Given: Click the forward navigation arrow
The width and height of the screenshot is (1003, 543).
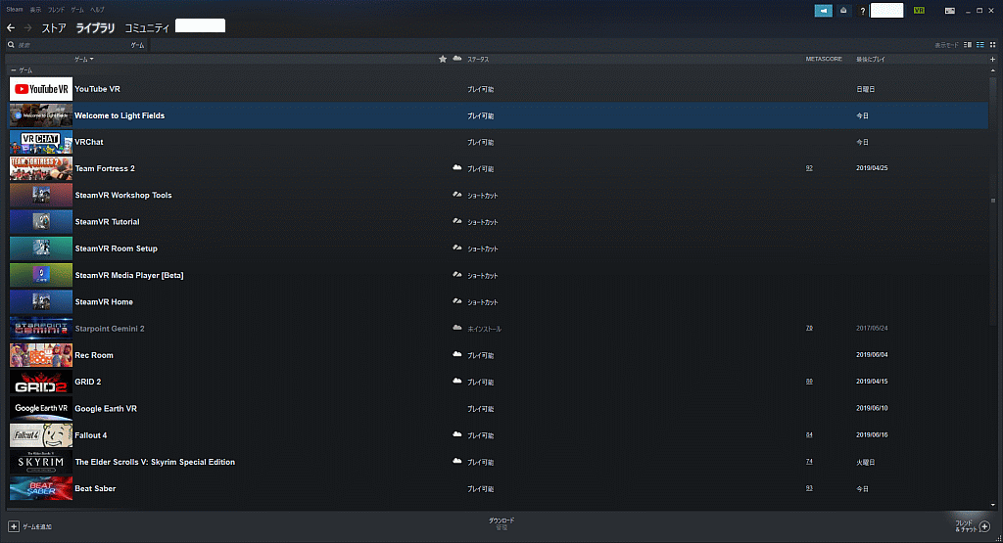Looking at the screenshot, I should point(27,27).
